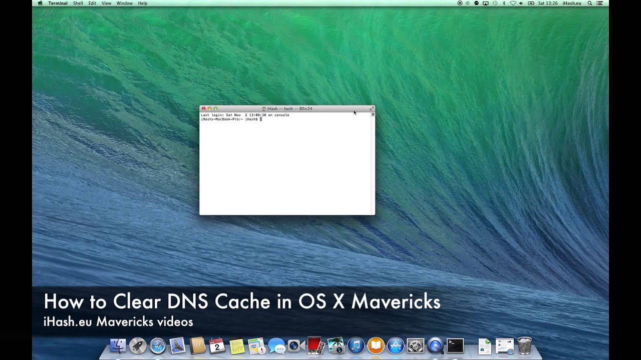Open AirPlay display menu icon
Screen dimensions: 641x360
coord(485,3)
